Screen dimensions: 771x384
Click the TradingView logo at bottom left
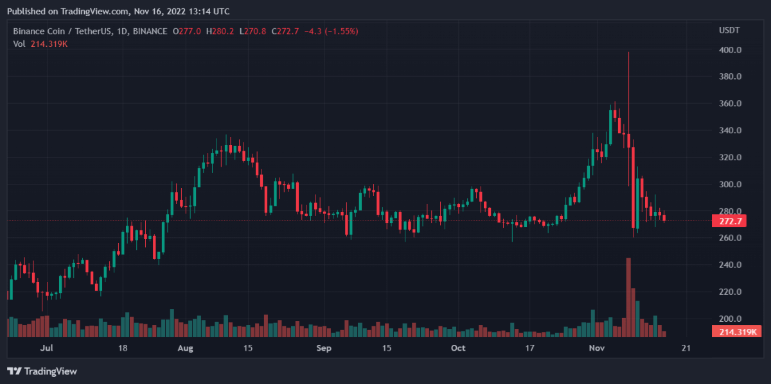42,371
